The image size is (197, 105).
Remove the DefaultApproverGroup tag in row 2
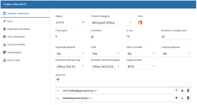89,98
